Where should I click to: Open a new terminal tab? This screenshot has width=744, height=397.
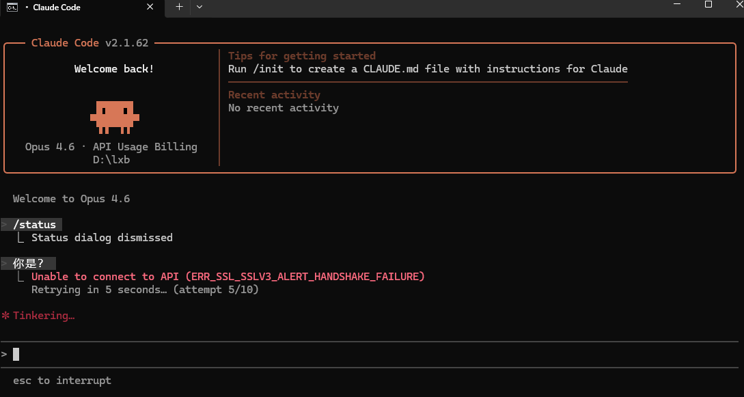click(x=179, y=7)
